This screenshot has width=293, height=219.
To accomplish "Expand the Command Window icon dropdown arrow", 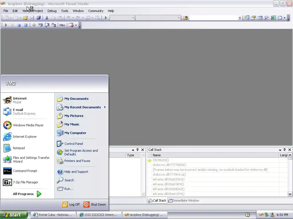I will [285, 18].
